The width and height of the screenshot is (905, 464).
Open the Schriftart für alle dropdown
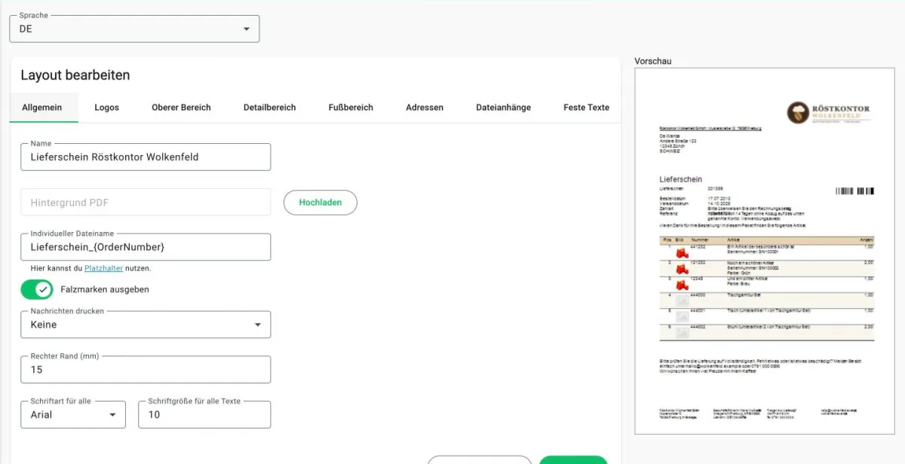pyautogui.click(x=73, y=414)
